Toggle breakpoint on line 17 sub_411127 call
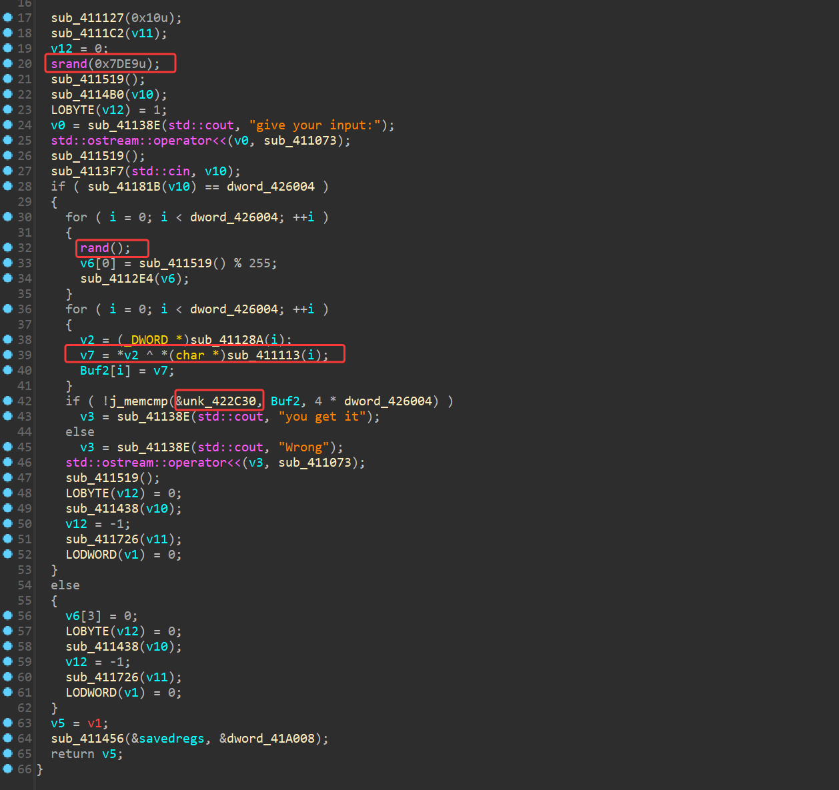The width and height of the screenshot is (839, 790). pyautogui.click(x=7, y=17)
